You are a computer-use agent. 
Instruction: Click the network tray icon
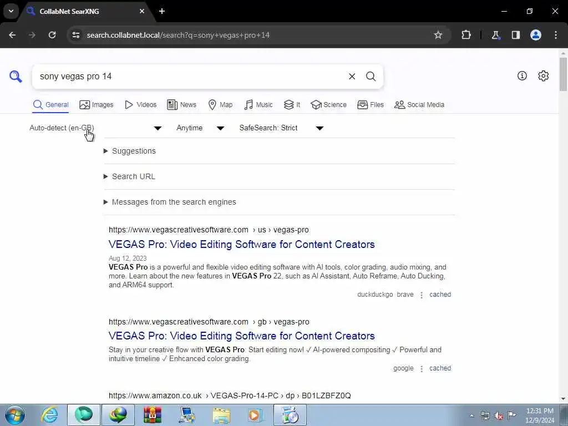[485, 415]
